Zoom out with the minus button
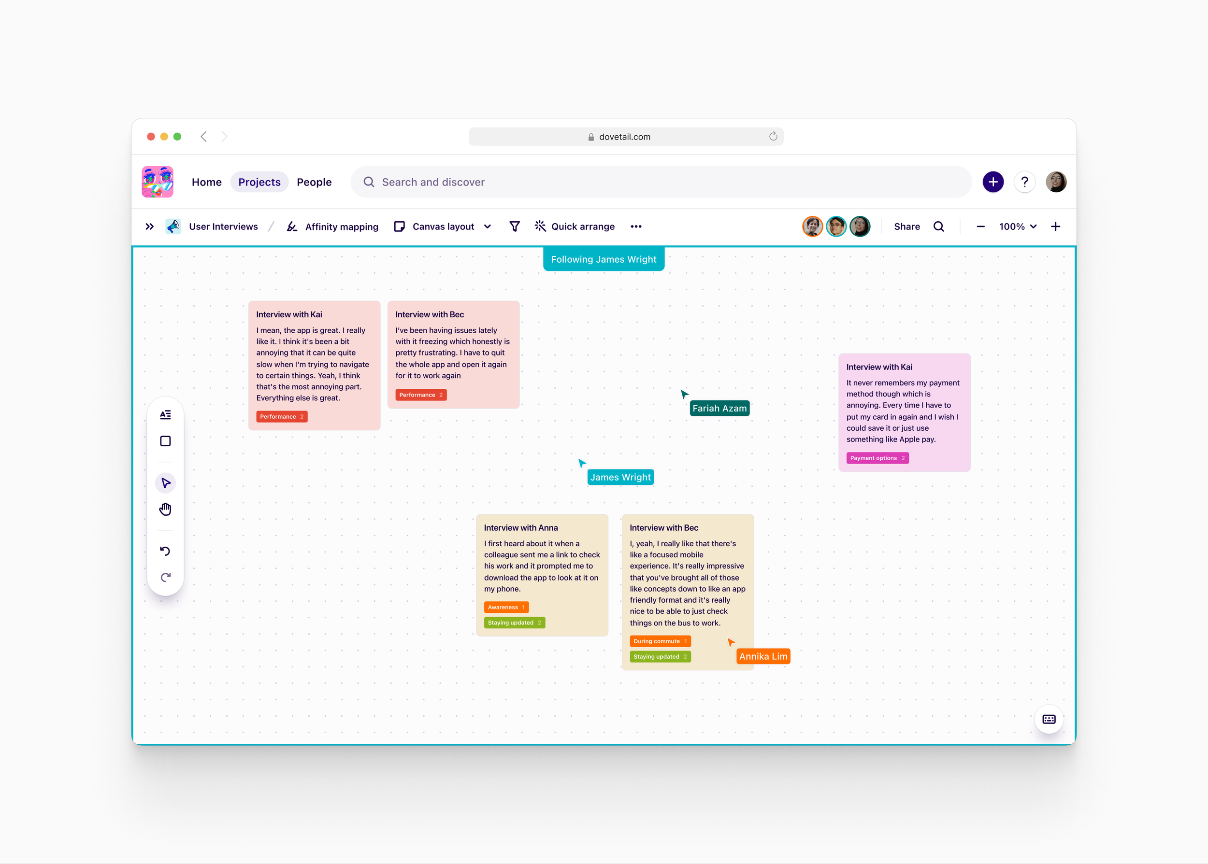The height and width of the screenshot is (864, 1208). [980, 227]
